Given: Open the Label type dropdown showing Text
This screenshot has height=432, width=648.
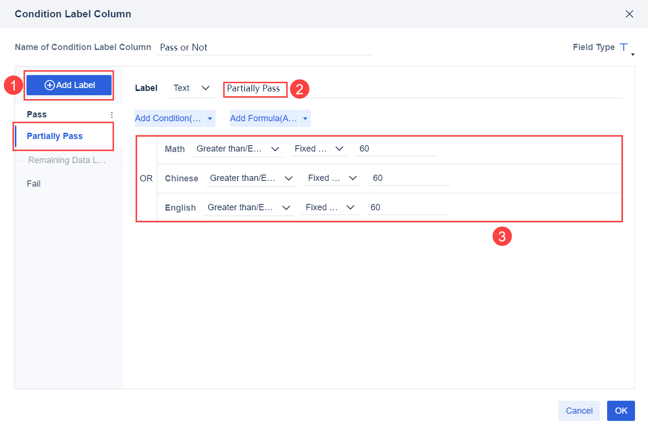Looking at the screenshot, I should coord(192,88).
